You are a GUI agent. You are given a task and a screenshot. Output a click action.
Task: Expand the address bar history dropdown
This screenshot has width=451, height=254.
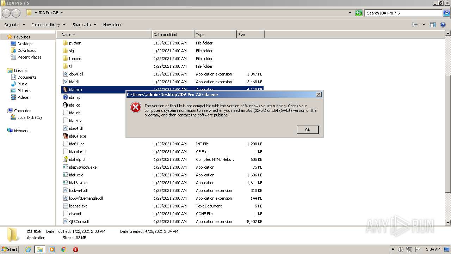coord(350,13)
